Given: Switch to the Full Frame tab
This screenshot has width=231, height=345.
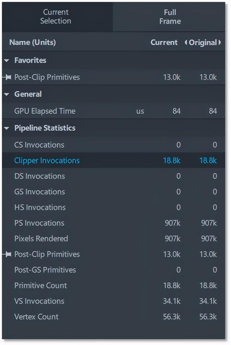Looking at the screenshot, I should click(x=170, y=17).
